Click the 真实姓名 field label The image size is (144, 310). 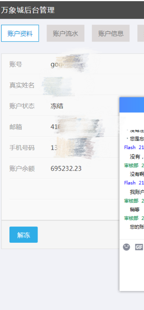[x=22, y=85]
